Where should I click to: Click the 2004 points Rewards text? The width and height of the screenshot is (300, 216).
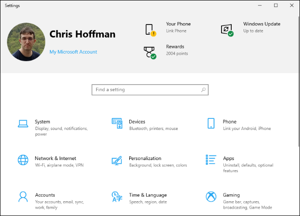coord(177,54)
